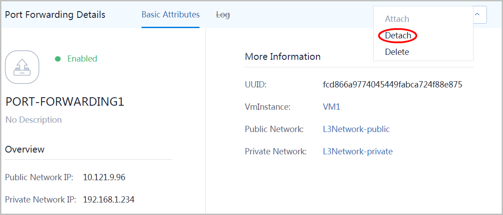Choose Delete in the actions menu

tap(397, 52)
